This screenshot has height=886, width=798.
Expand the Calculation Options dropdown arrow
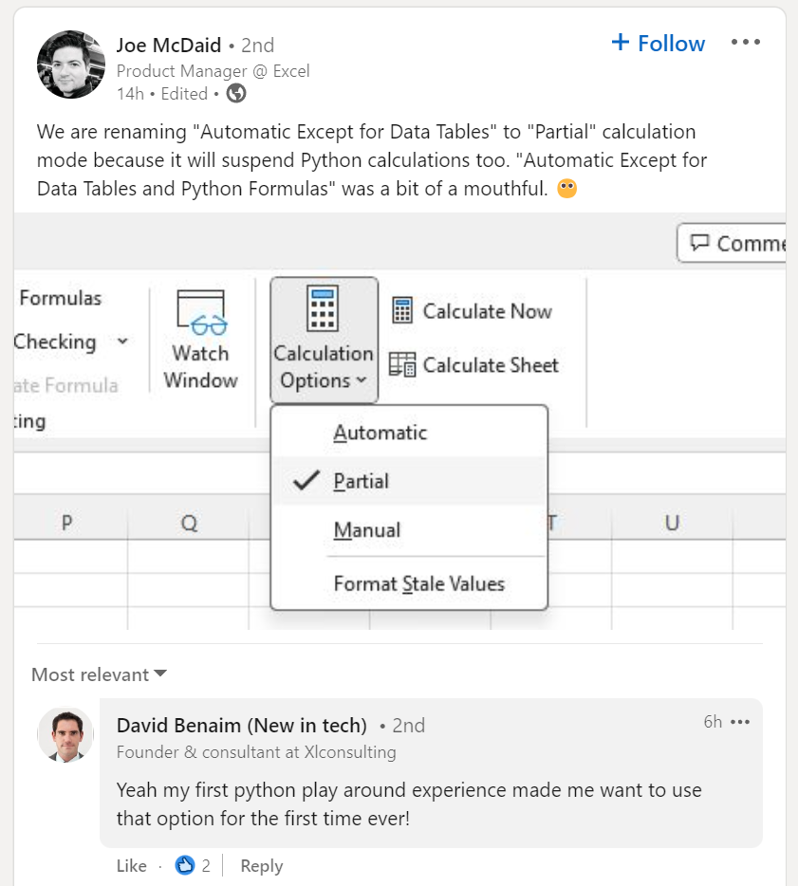click(x=362, y=381)
